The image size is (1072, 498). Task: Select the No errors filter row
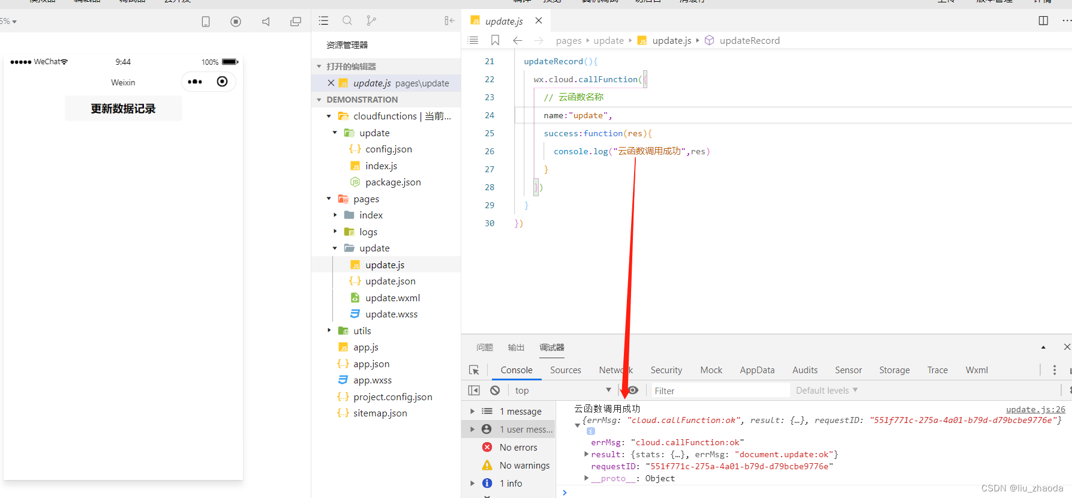pos(509,447)
